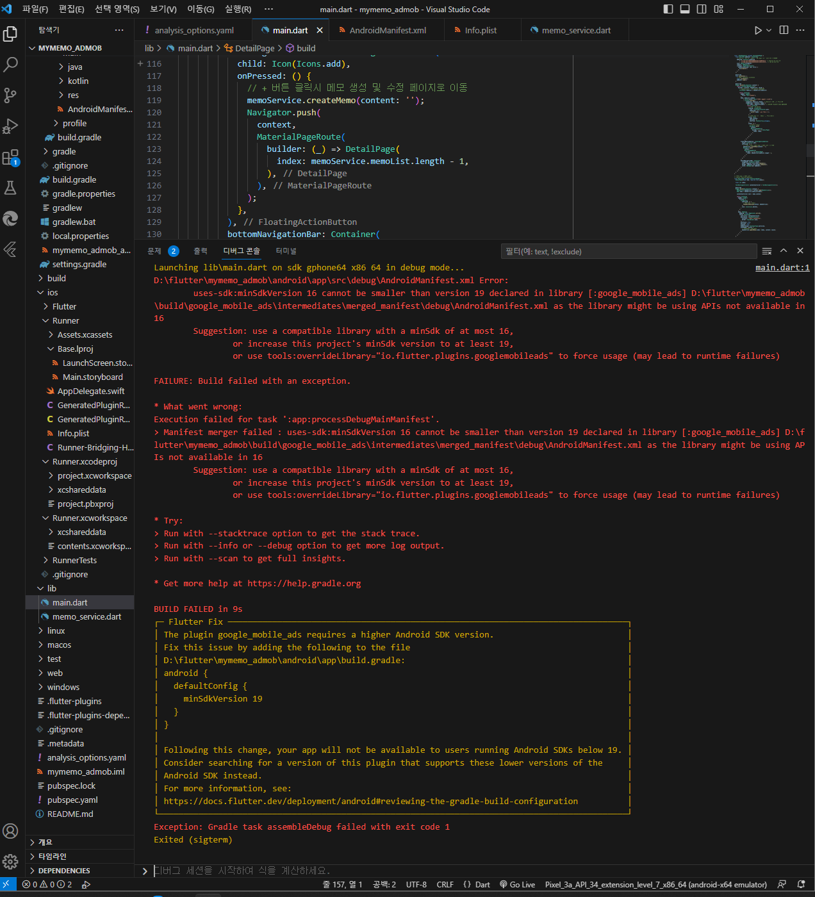Click the remote window status bar icon
Viewport: 815px width, 897px height.
click(8, 884)
